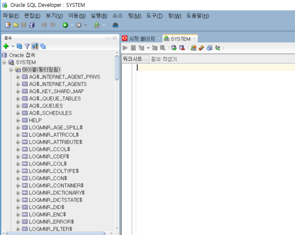Viewport: 295px width, 235px height.
Task: Click the binoculars Find DB Object icon
Action: click(x=115, y=25)
